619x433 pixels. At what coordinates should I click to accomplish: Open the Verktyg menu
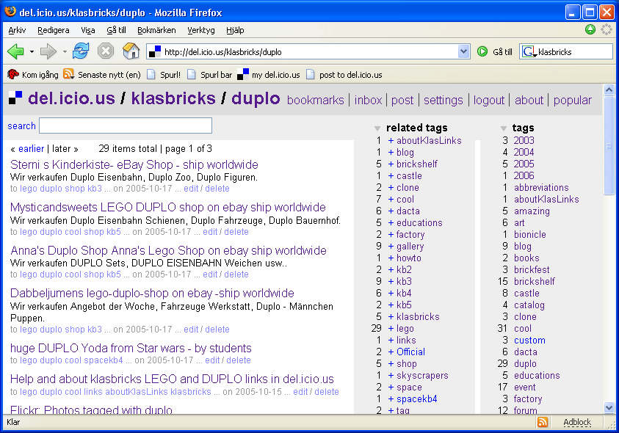201,30
